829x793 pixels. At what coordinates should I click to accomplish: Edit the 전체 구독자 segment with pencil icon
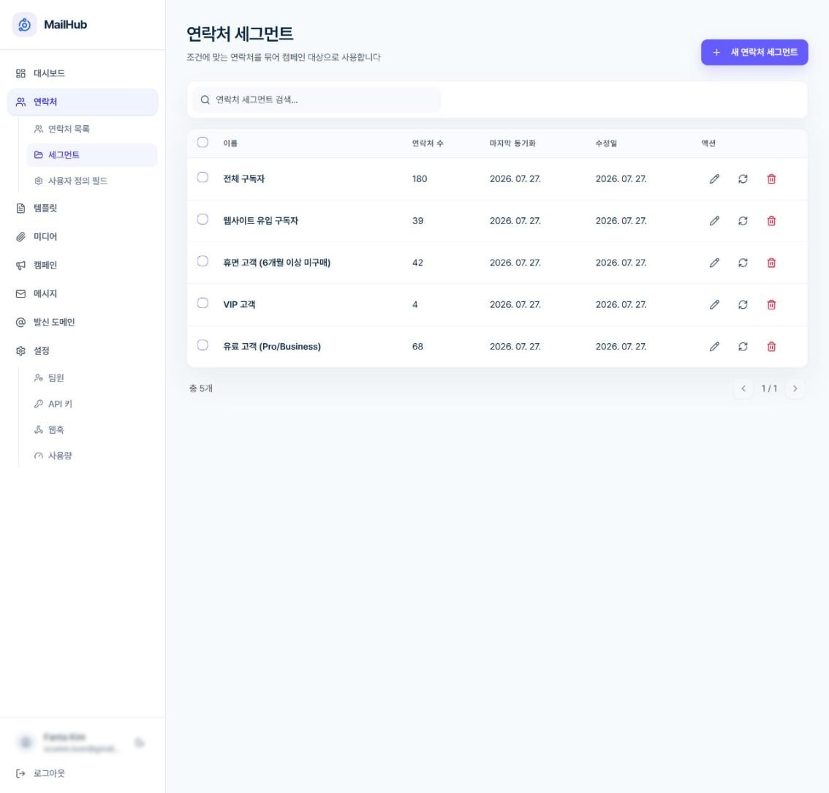click(714, 178)
